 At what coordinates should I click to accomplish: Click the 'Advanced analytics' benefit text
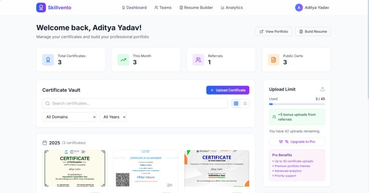288,171
